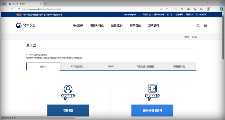The height and width of the screenshot is (120, 225).
Task: Switch to the 디지털원패스 tab
Action: tap(77, 67)
